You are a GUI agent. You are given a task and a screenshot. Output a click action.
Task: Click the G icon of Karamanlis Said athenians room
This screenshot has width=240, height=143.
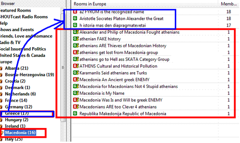click(76, 73)
